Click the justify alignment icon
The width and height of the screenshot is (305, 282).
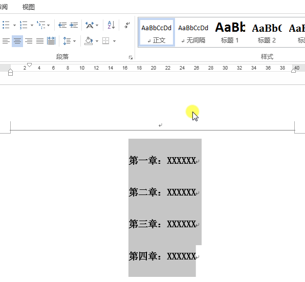pos(40,41)
